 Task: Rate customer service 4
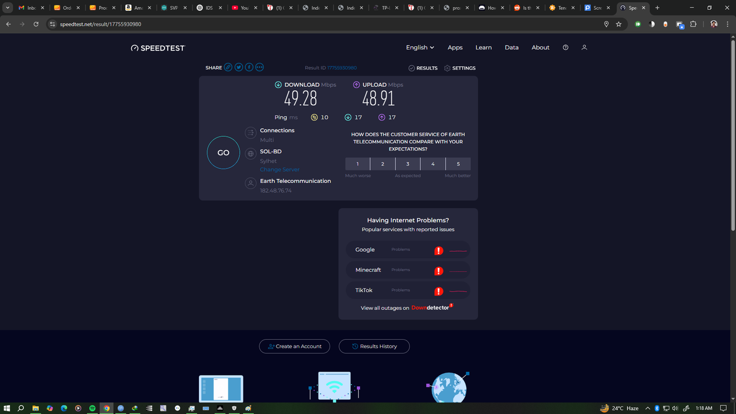coord(433,164)
